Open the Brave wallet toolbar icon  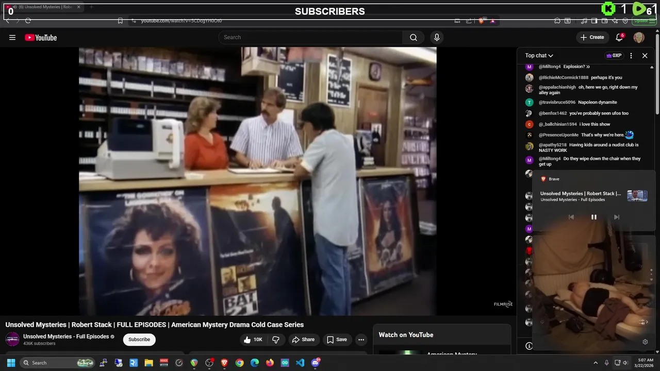pyautogui.click(x=604, y=21)
